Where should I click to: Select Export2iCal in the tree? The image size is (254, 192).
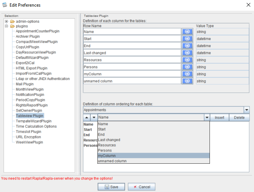[25, 63]
